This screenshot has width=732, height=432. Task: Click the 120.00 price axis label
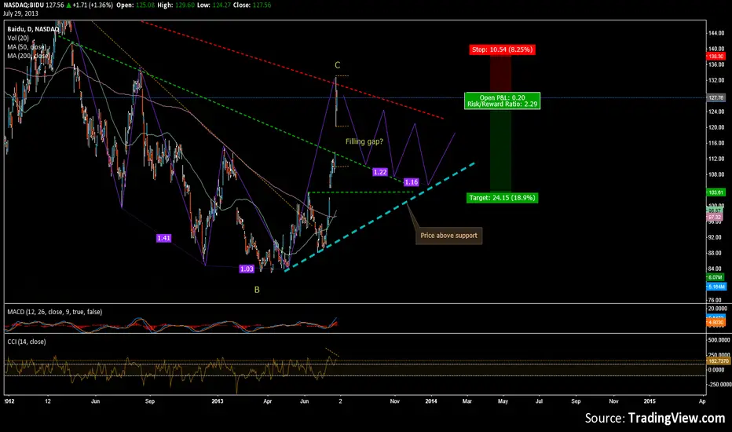point(716,127)
